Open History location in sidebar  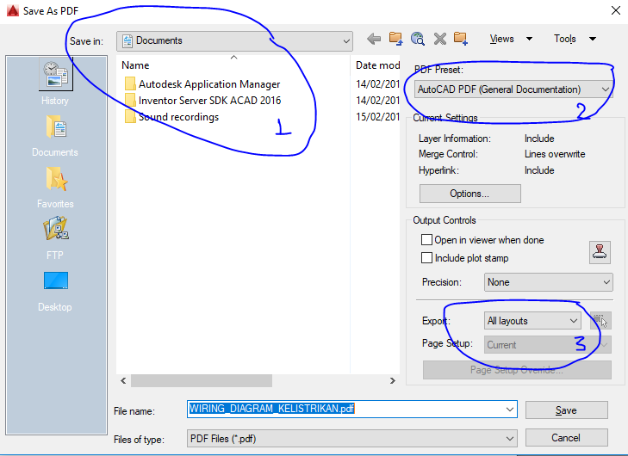[55, 83]
